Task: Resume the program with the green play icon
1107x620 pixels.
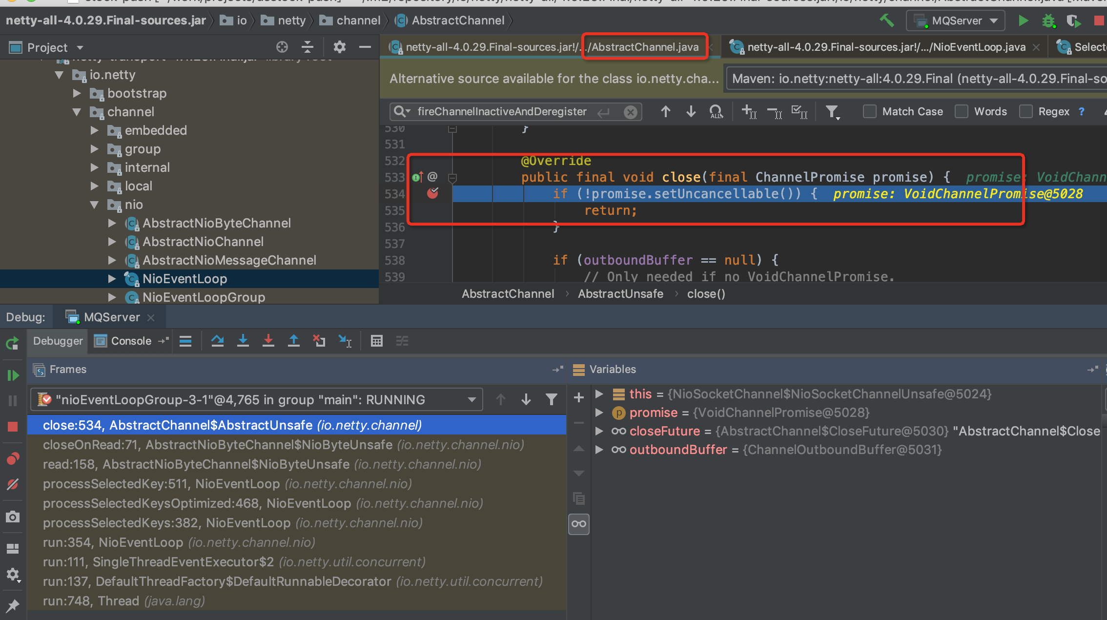Action: click(13, 375)
